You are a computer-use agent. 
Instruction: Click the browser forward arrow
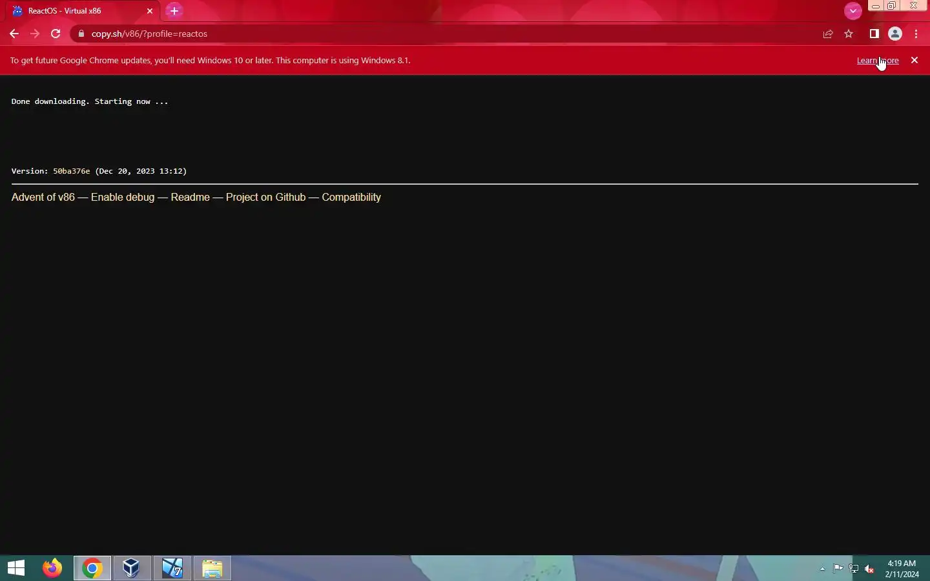35,34
